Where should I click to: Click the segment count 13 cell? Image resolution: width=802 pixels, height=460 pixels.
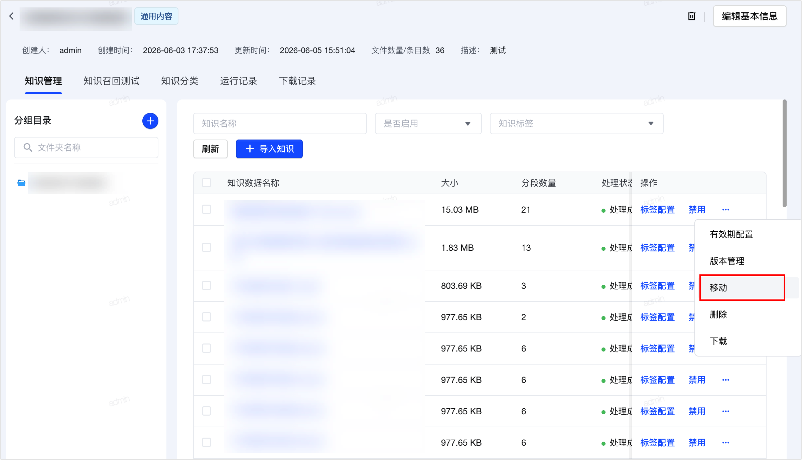click(526, 248)
